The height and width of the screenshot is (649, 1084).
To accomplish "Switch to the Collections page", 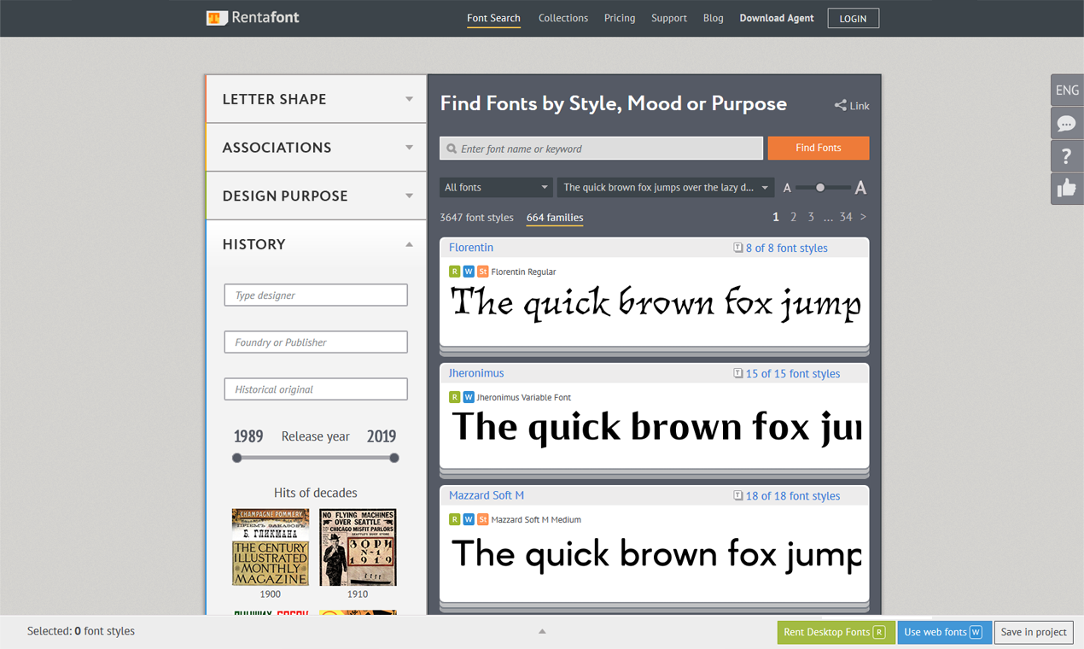I will [562, 18].
